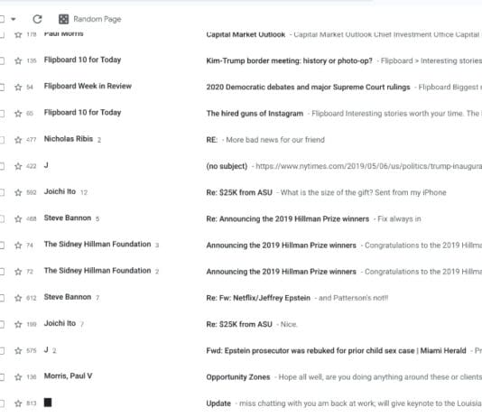
Task: Open 'Re: Announcing the 2019 Hillman Prize winners'
Action: click(287, 218)
